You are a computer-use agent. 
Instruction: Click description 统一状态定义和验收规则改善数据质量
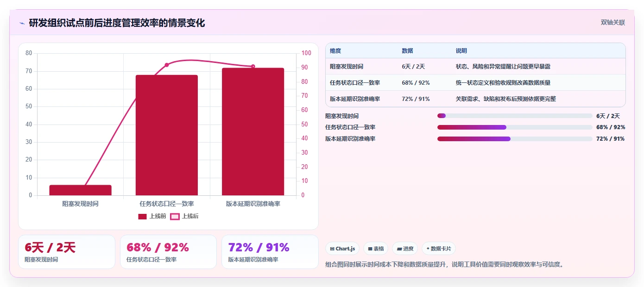pyautogui.click(x=503, y=83)
